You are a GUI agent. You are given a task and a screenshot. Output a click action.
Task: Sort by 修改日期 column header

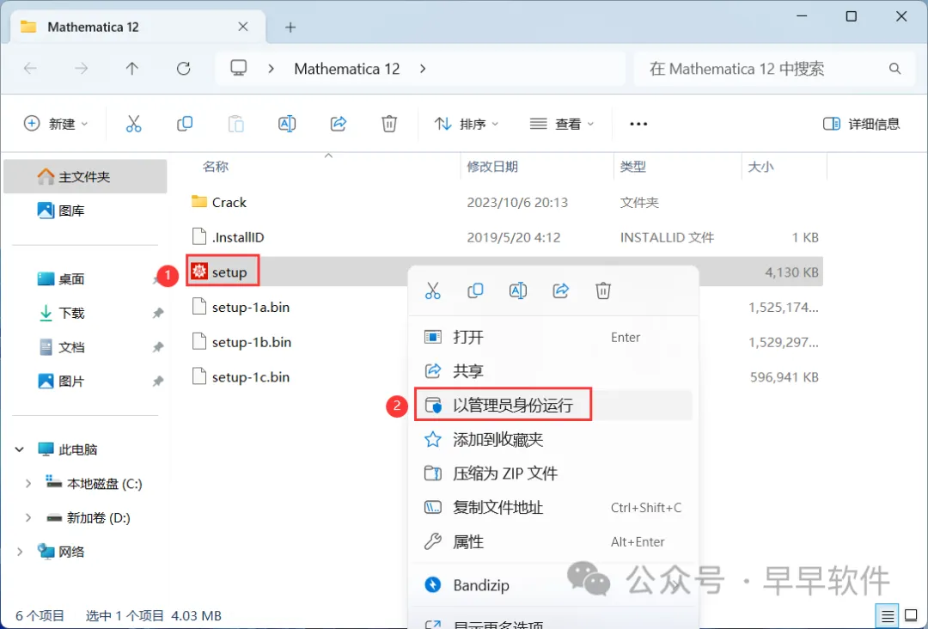492,167
